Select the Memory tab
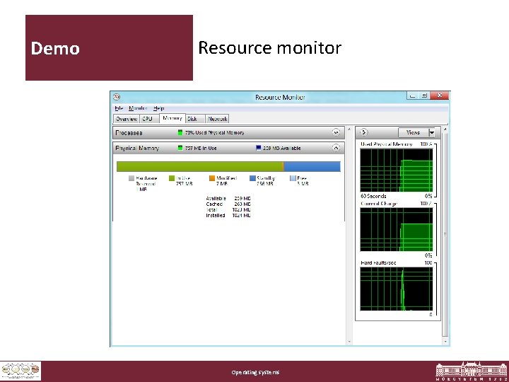The width and height of the screenshot is (509, 382). coord(172,118)
